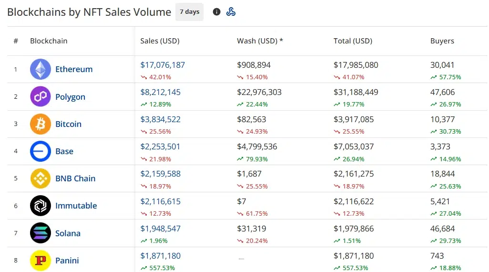Click the # rank column header
This screenshot has height=272, width=489.
[x=16, y=41]
